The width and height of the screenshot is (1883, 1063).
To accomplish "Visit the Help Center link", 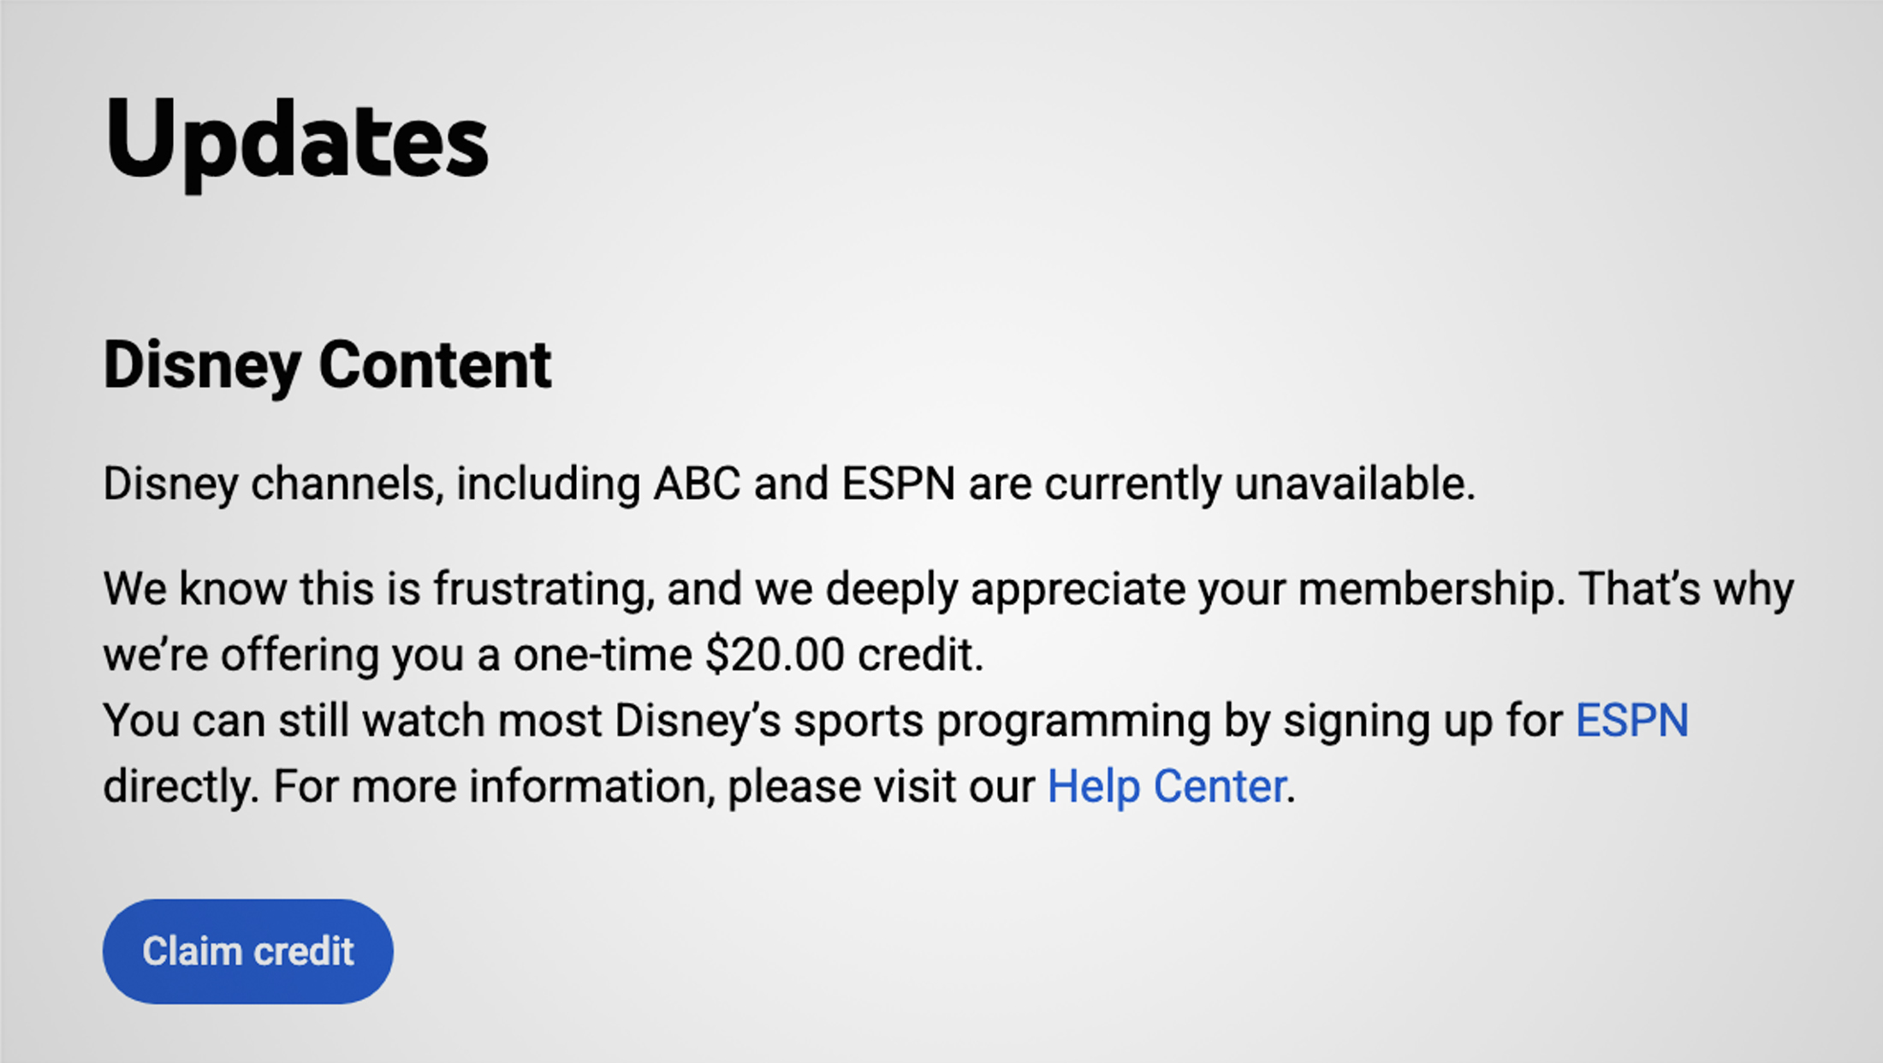I will click(1167, 786).
